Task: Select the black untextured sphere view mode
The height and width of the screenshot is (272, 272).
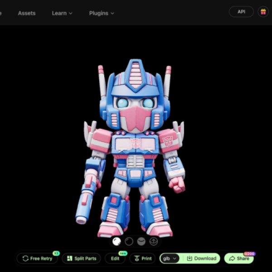Action: click(129, 241)
